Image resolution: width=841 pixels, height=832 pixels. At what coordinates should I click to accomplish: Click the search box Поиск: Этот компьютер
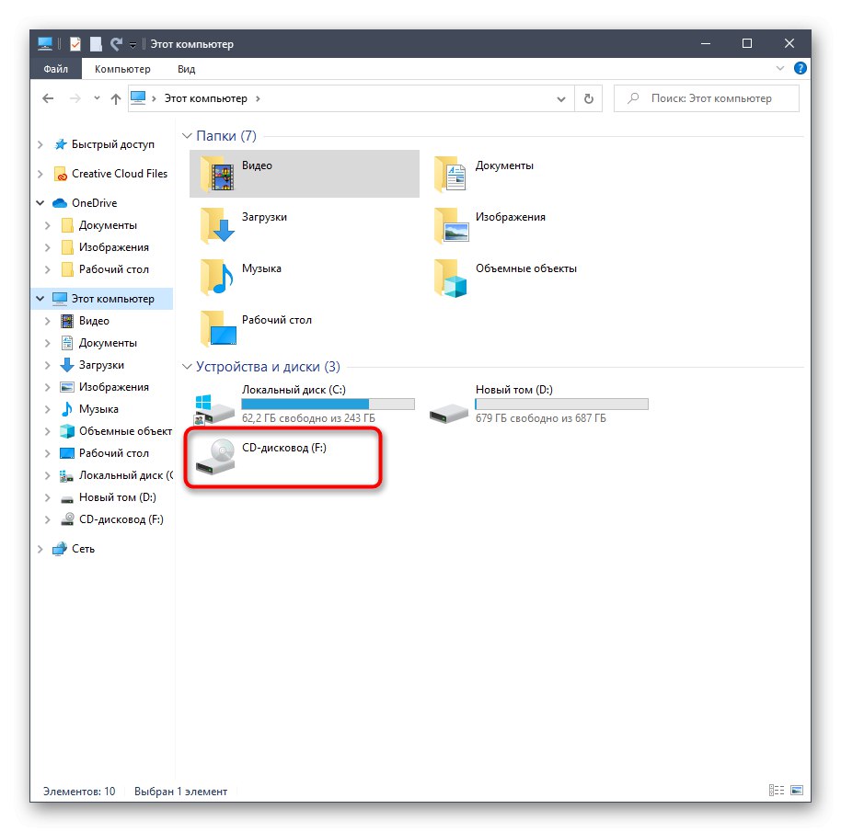[707, 98]
